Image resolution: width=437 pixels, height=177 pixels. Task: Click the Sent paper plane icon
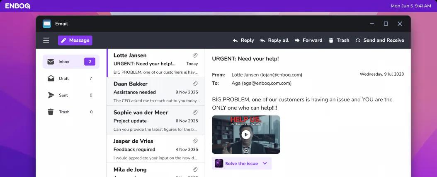coord(51,95)
